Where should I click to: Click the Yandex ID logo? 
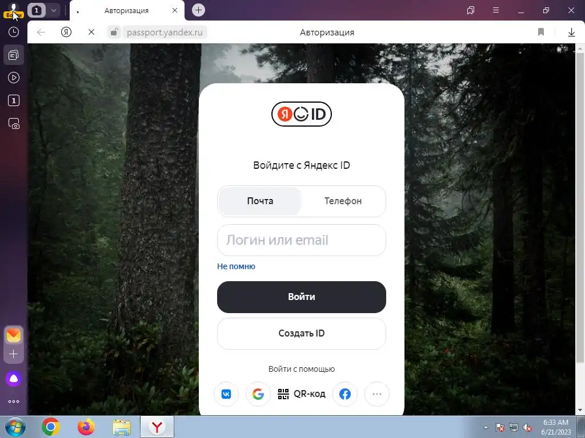coord(302,114)
